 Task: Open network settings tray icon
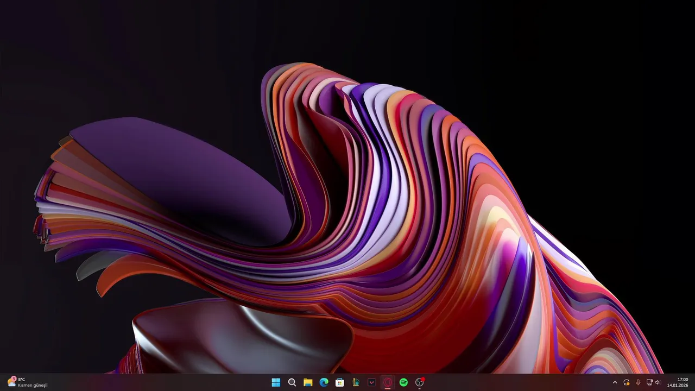(649, 382)
